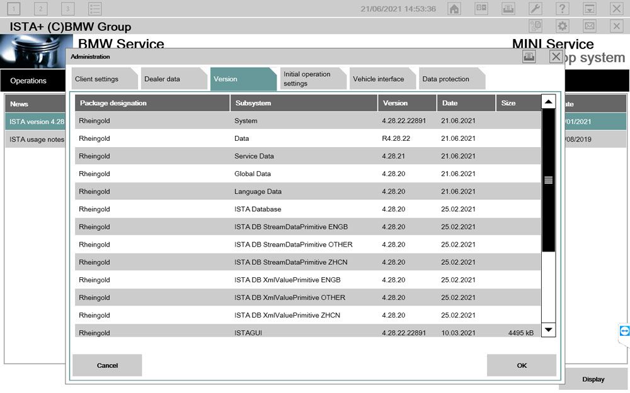Click the 4.28.22.22891 version in System row

[x=404, y=121]
